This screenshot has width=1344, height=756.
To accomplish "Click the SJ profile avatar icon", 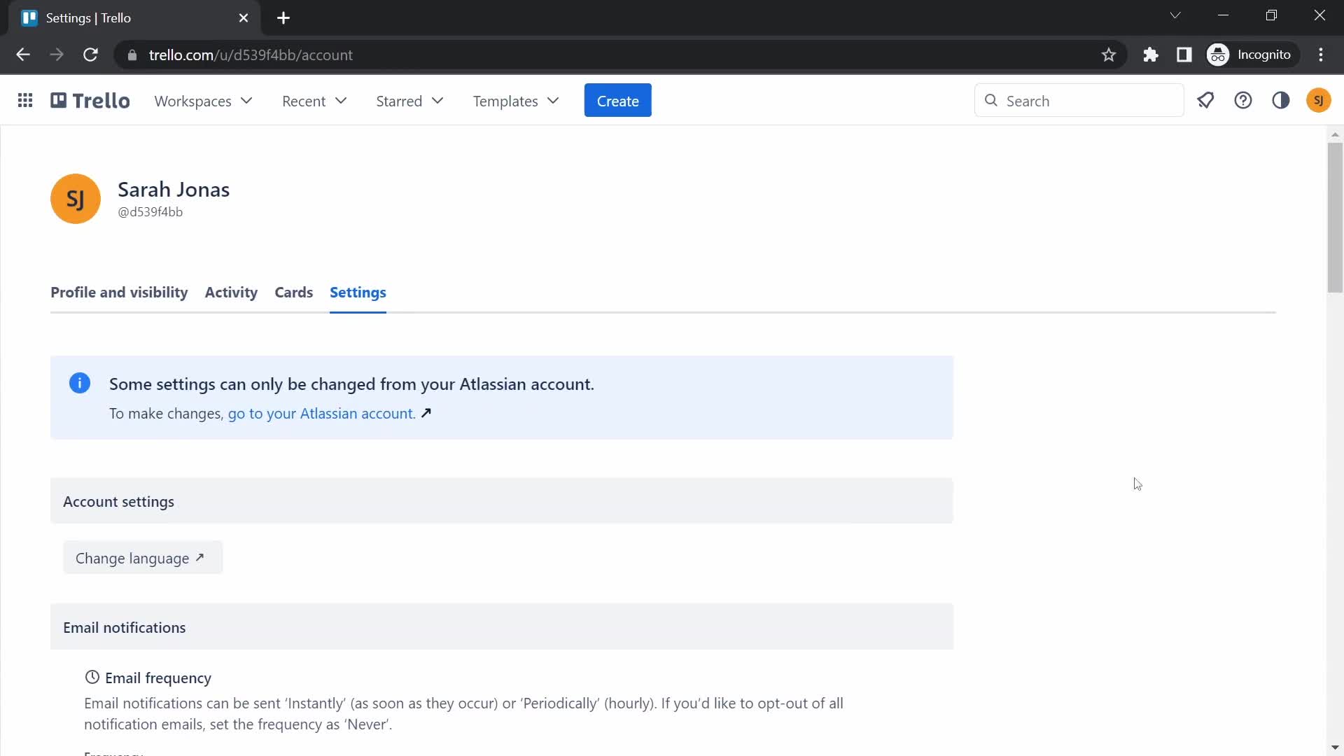I will [x=1317, y=101].
